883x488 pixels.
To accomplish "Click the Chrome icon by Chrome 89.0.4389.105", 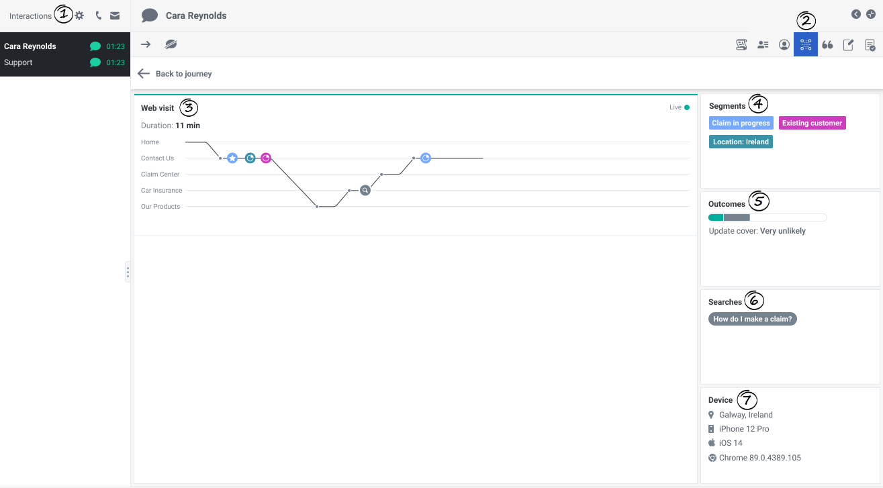I will point(712,458).
